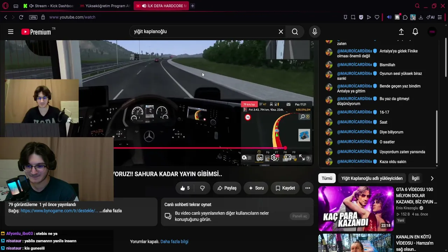Go back to the previous page
This screenshot has width=448, height=252.
(6, 17)
